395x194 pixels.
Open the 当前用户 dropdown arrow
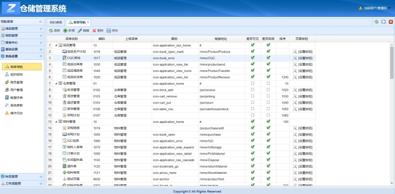coord(389,8)
